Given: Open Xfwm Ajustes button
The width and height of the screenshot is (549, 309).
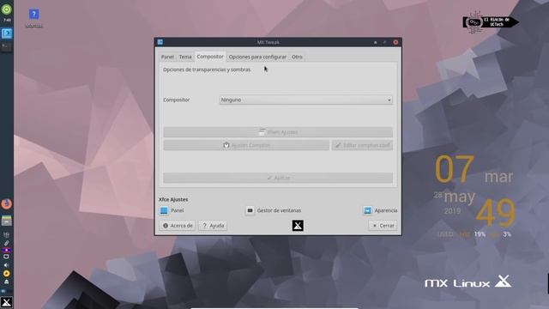Looking at the screenshot, I should [x=278, y=132].
